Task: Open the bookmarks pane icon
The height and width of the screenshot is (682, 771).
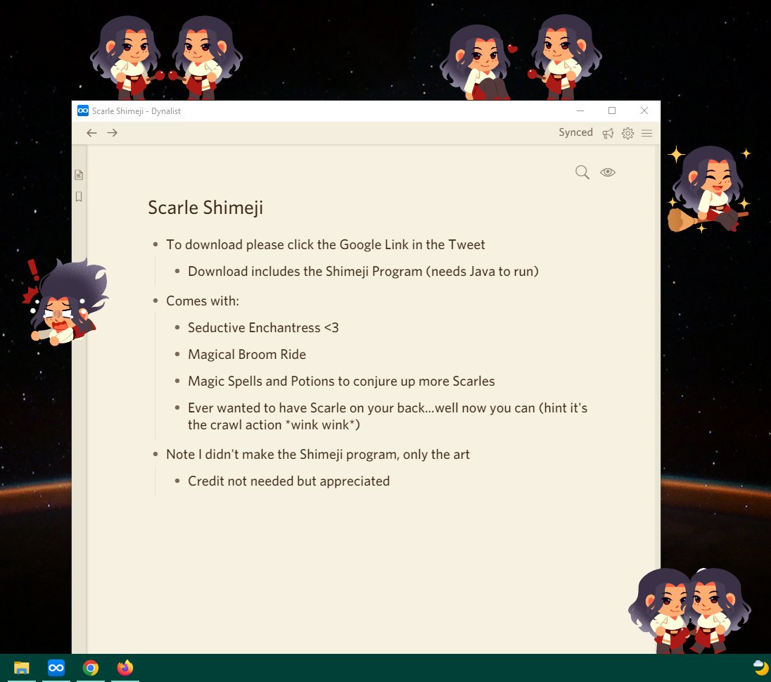Action: click(79, 197)
